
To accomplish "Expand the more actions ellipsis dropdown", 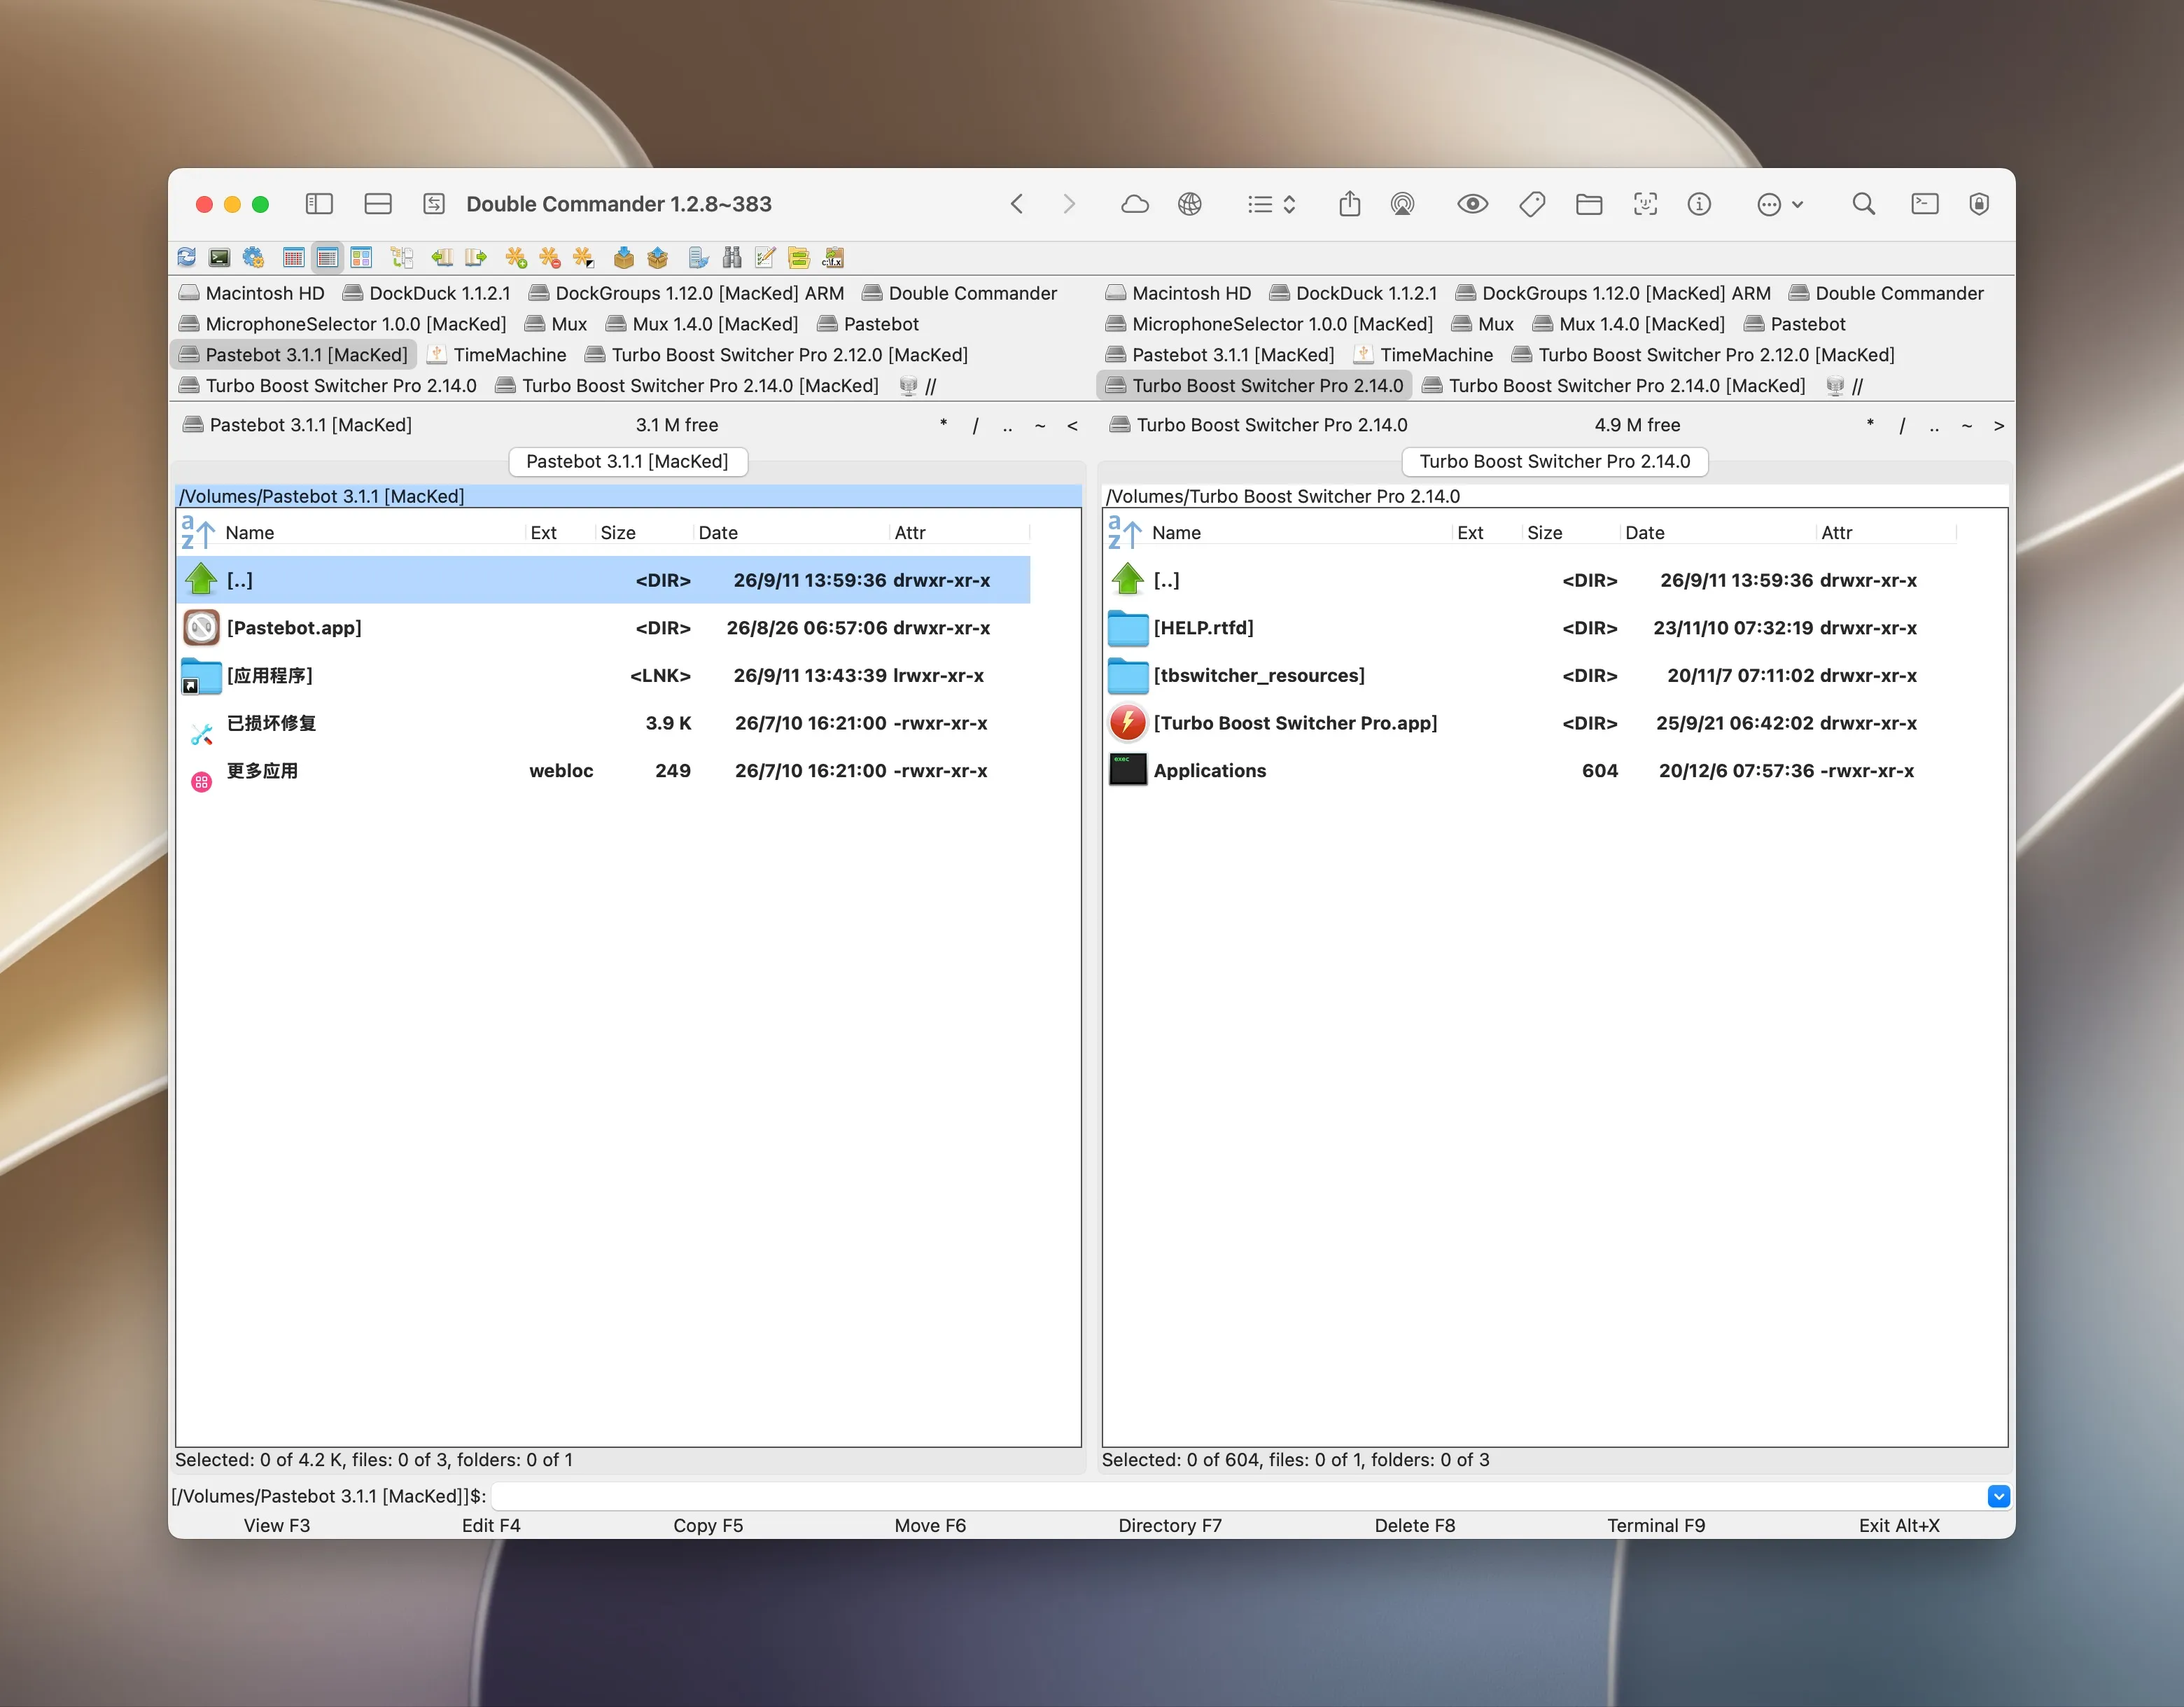I will coord(1780,204).
